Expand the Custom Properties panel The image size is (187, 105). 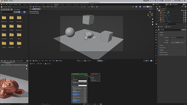pos(172,55)
